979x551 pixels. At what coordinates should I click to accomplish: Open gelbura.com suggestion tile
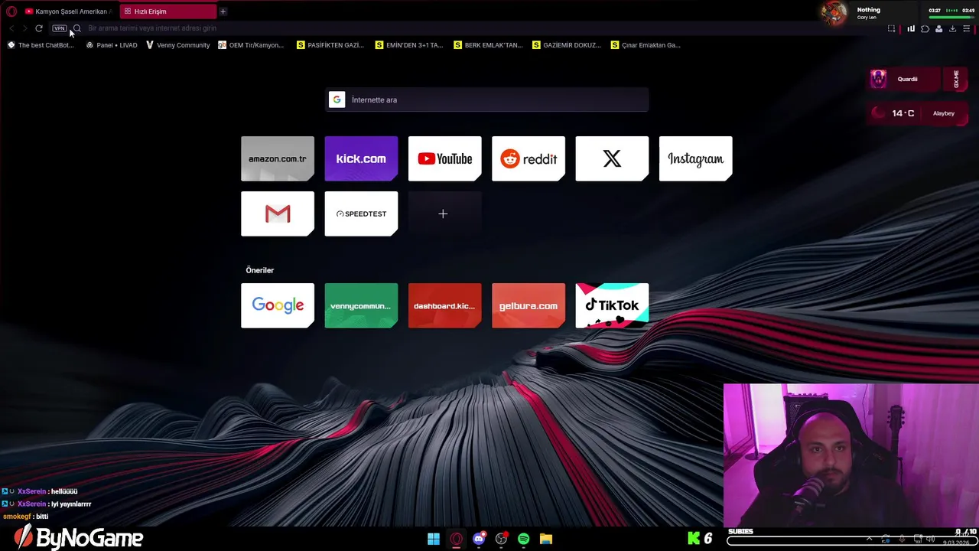click(529, 305)
